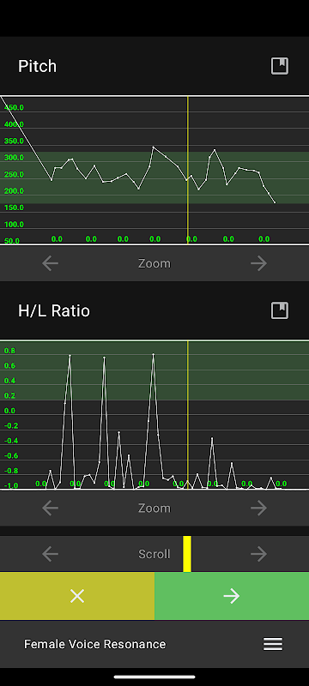
Task: Click the Female Voice Resonance label
Action: pos(95,644)
